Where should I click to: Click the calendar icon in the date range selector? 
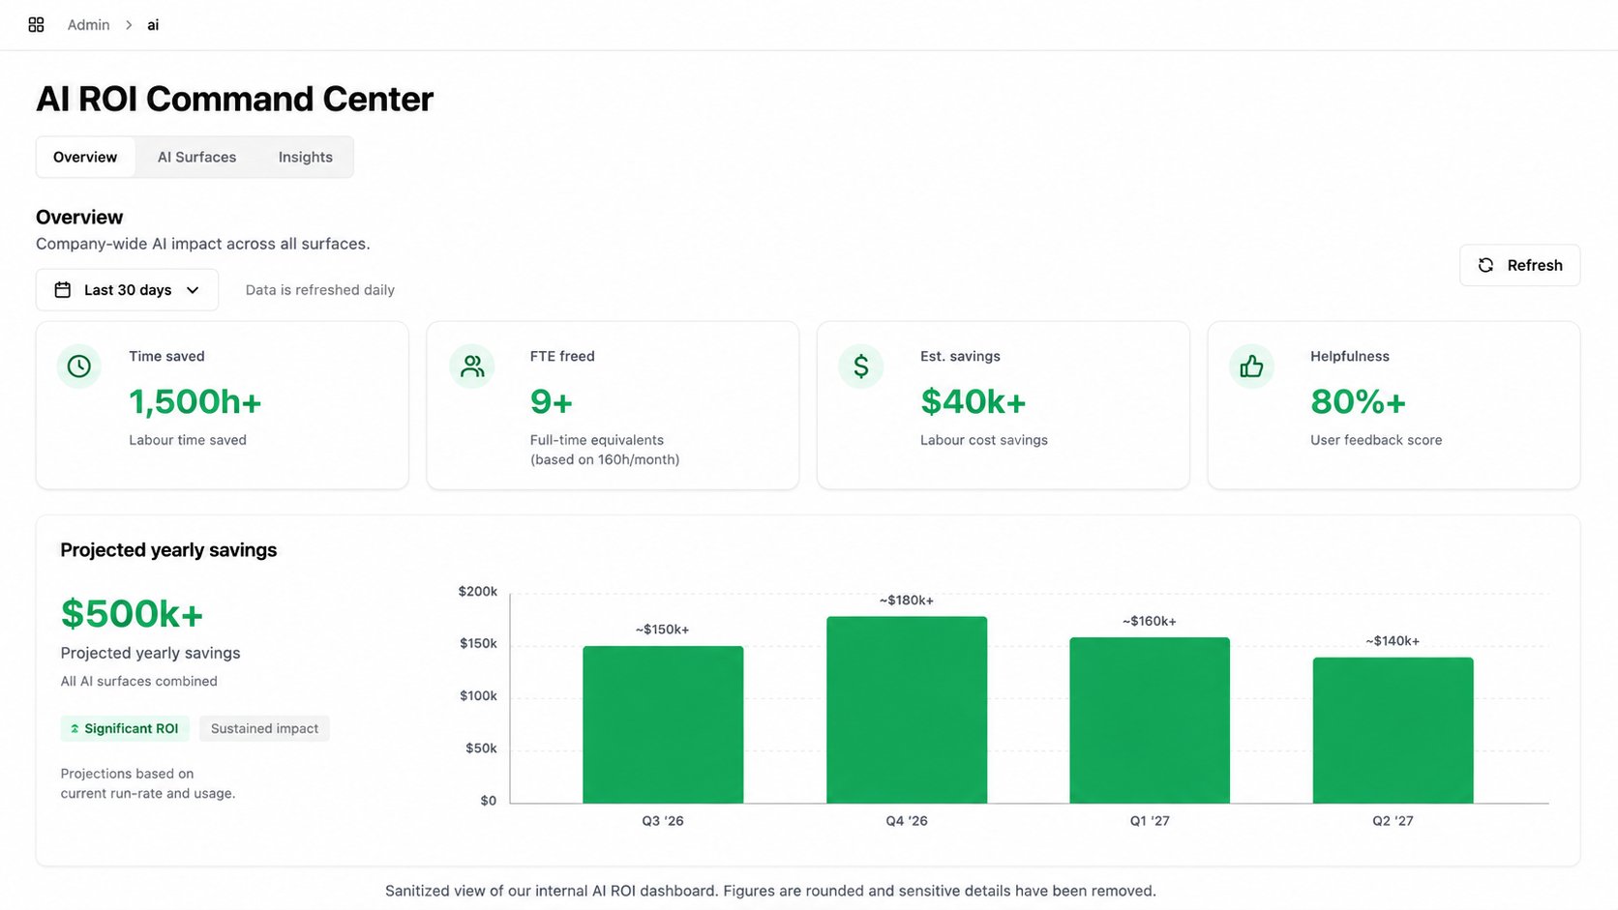pos(63,290)
